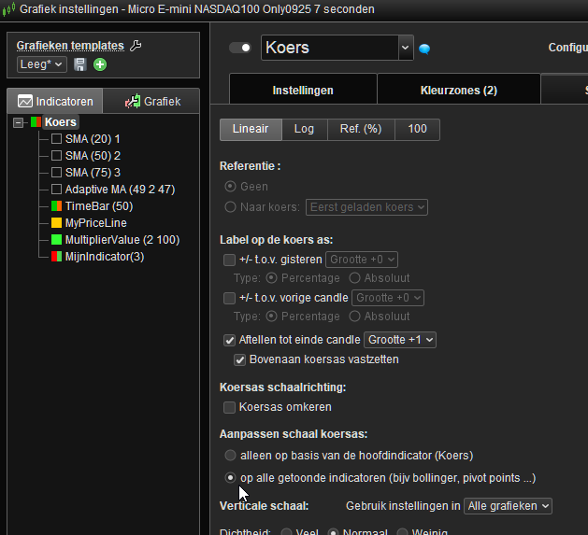This screenshot has width=588, height=535.
Task: Select the Log scale button
Action: point(304,129)
